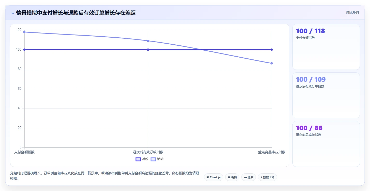Screen dimensions: 370x191
Task: Click the 100 / 109 card value
Action: pos(311,79)
